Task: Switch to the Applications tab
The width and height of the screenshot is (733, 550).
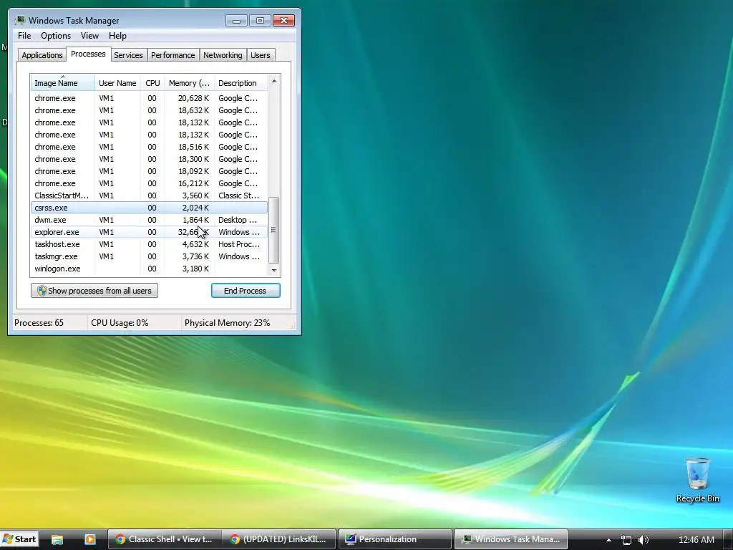Action: tap(42, 55)
